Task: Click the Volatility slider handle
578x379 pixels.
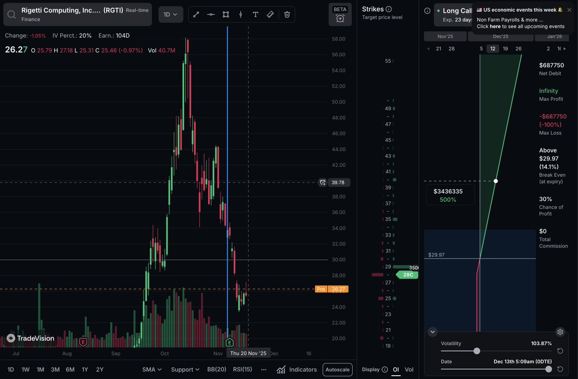Action: click(x=477, y=351)
